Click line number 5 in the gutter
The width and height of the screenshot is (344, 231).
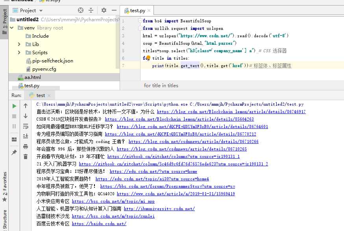pyautogui.click(x=123, y=51)
